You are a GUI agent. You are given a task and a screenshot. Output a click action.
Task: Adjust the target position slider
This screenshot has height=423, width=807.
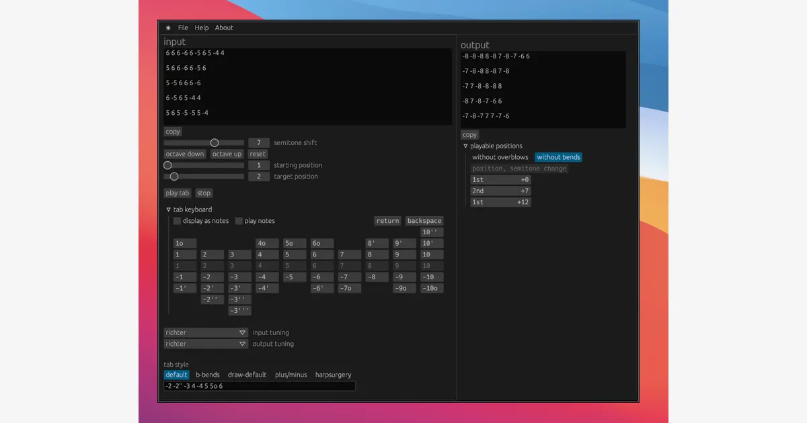204,177
